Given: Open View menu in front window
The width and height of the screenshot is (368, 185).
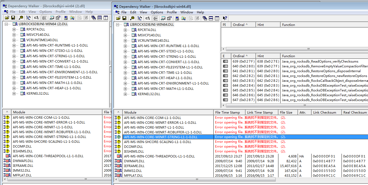Looking at the screenshot, I should click(143, 12).
